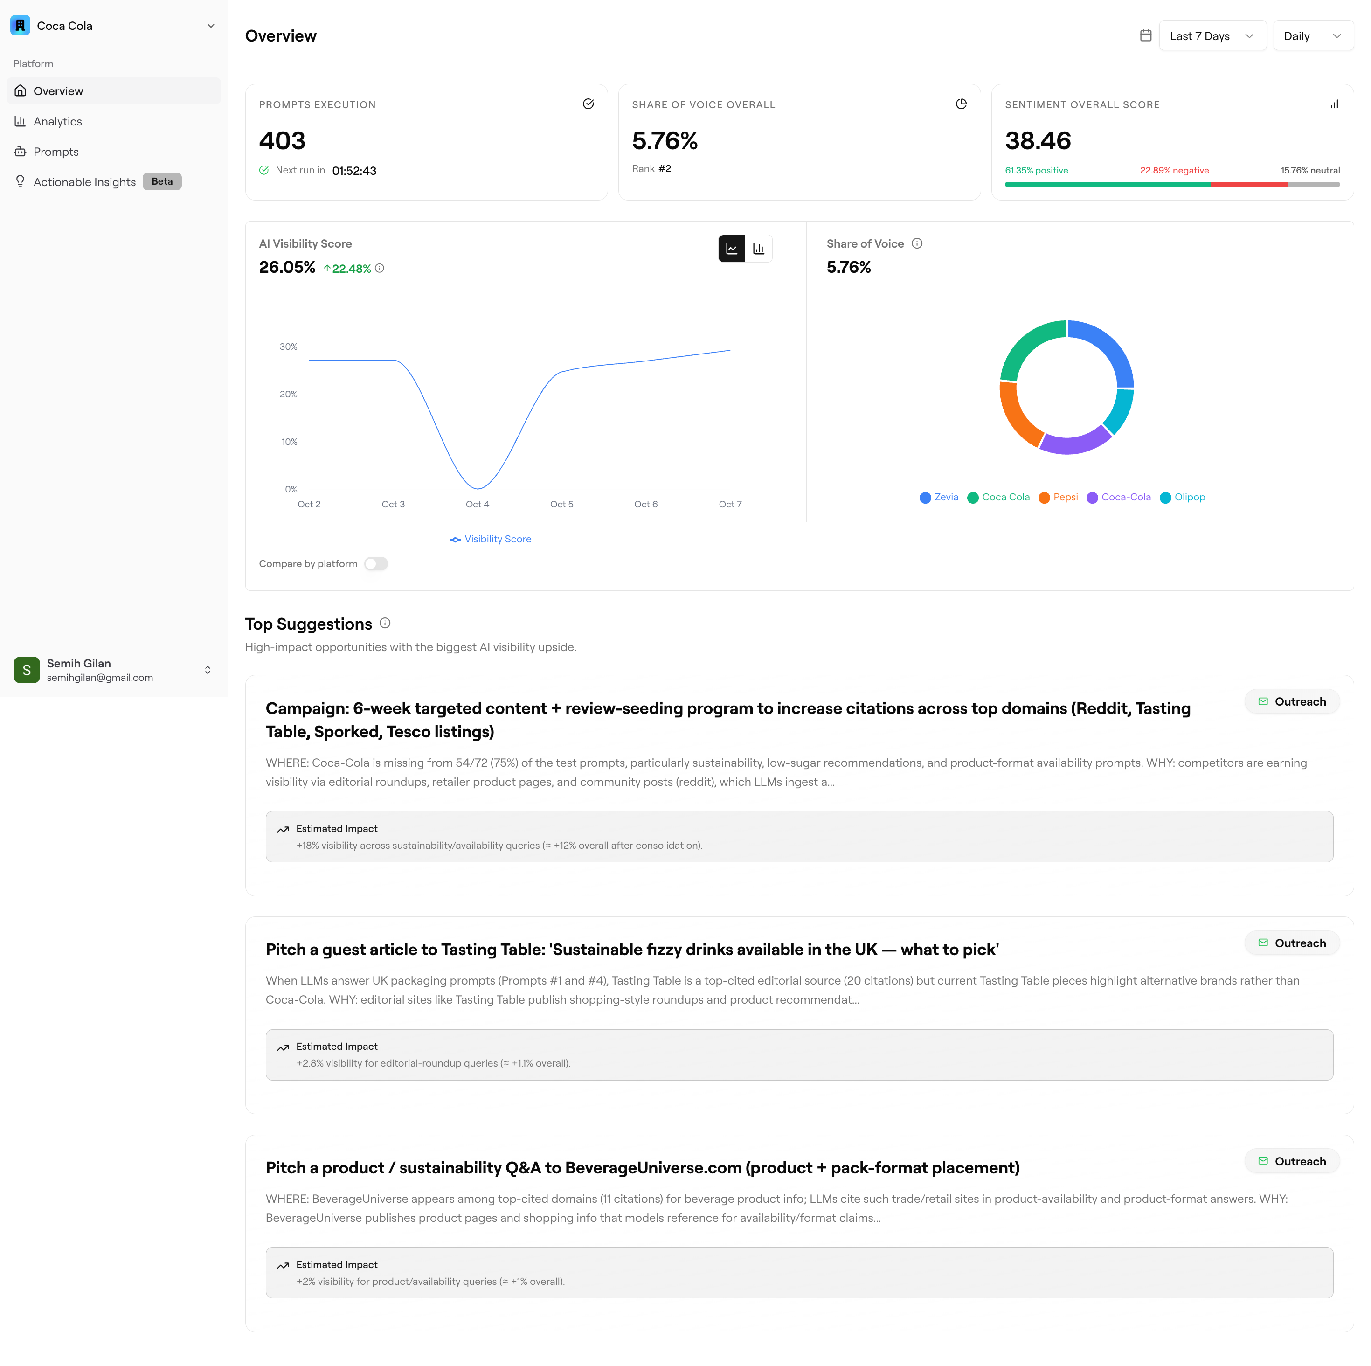The width and height of the screenshot is (1371, 1366).
Task: Enable the Compare by platform toggle
Action: coord(376,563)
